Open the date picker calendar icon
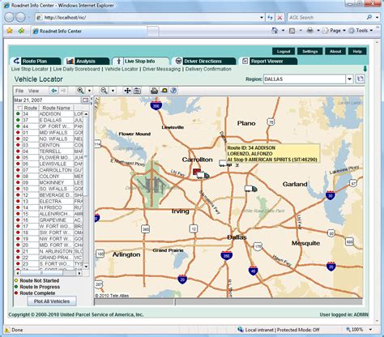Image resolution: width=384 pixels, height=337 pixels. pos(85,100)
